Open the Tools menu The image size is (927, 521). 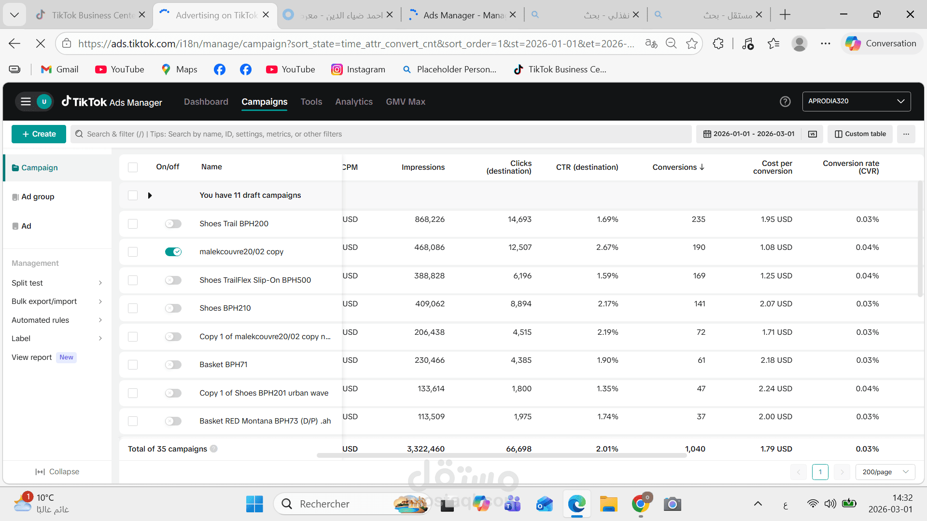pos(311,102)
